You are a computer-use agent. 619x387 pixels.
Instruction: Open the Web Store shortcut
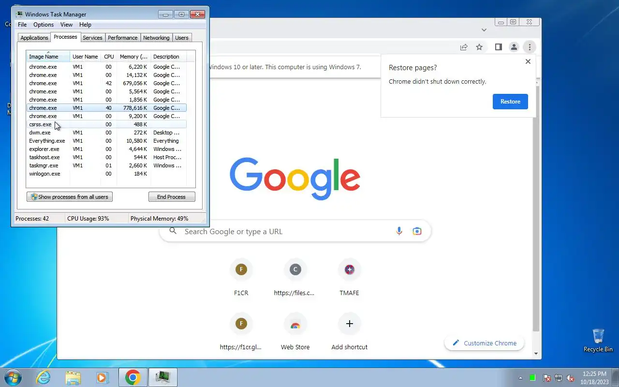pyautogui.click(x=295, y=331)
